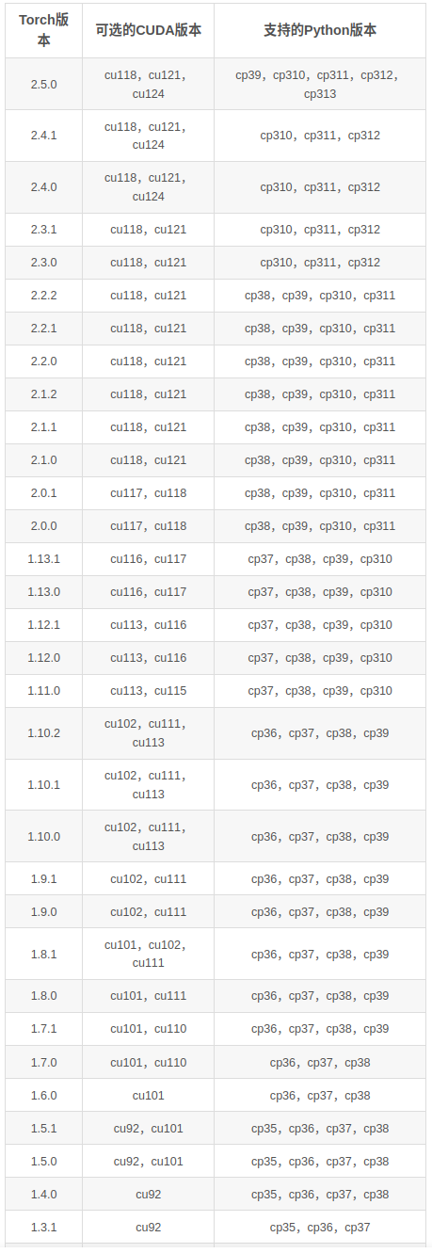
Task: Select the Torch 2.2.2 row label
Action: pos(43,296)
